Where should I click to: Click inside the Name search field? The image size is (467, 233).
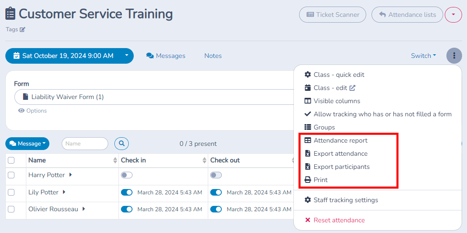(x=85, y=144)
